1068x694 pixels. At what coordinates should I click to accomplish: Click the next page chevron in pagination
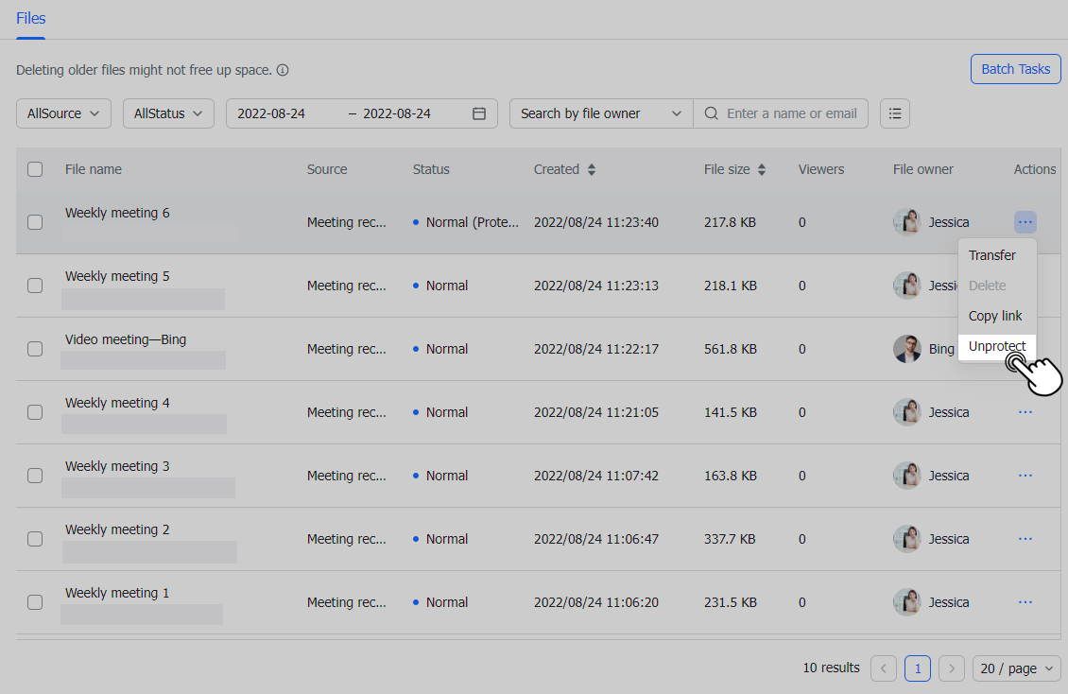click(952, 668)
